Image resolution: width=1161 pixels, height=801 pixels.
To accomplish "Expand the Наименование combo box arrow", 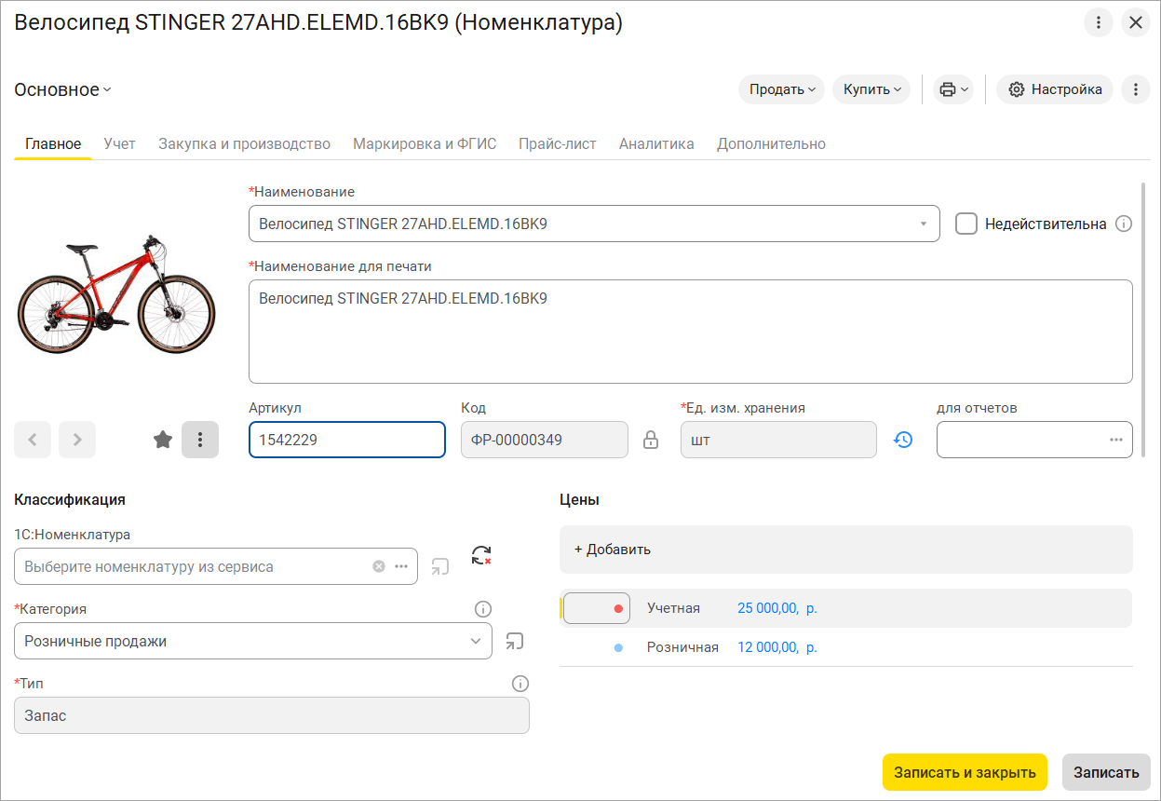I will pos(923,224).
